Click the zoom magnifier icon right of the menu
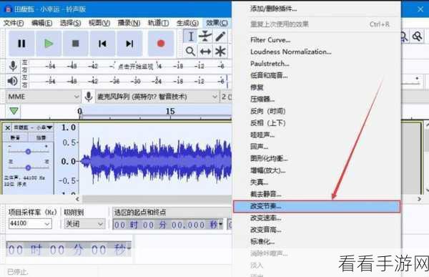The image size is (429, 277). pyautogui.click(x=418, y=37)
